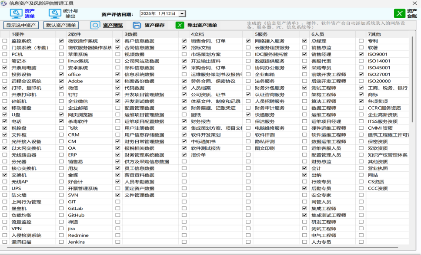Toggle the ISO9001 checkbox
This screenshot has width=421, height=255.
361,54
